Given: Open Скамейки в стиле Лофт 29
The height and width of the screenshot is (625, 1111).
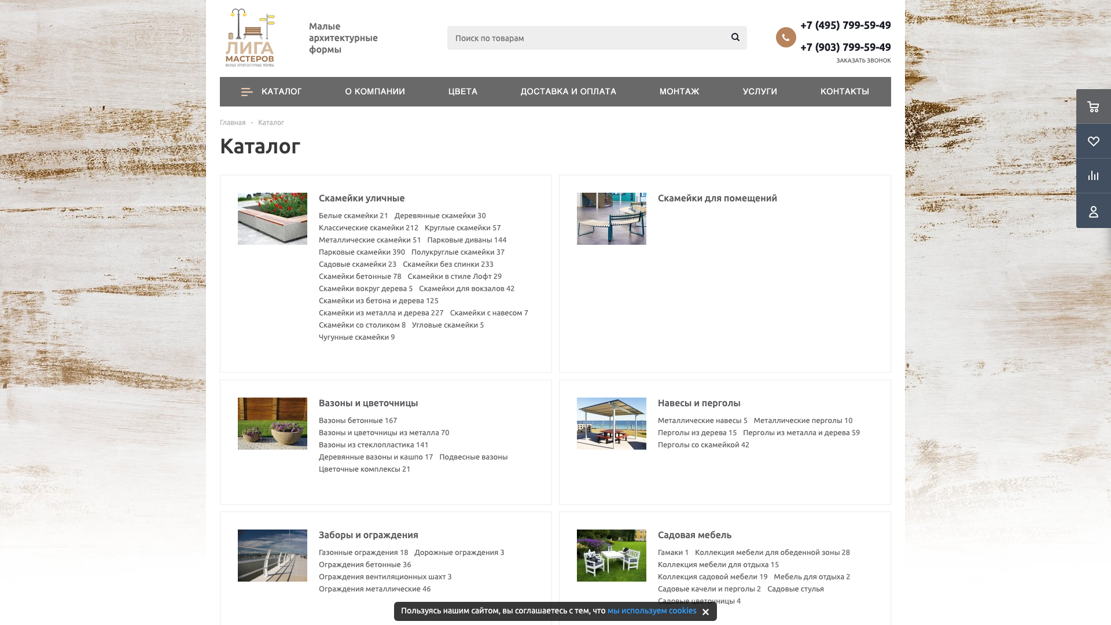Looking at the screenshot, I should click(455, 276).
